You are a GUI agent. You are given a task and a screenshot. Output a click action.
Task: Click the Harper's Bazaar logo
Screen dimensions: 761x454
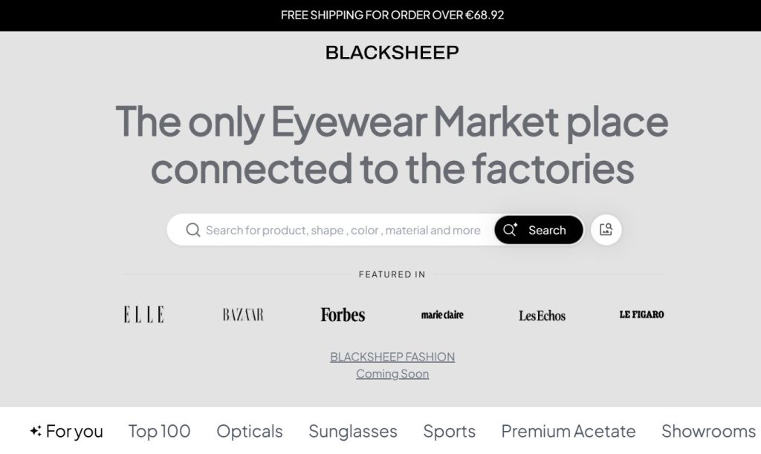click(x=243, y=315)
